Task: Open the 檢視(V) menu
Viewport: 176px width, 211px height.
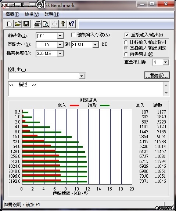Action: [32, 14]
